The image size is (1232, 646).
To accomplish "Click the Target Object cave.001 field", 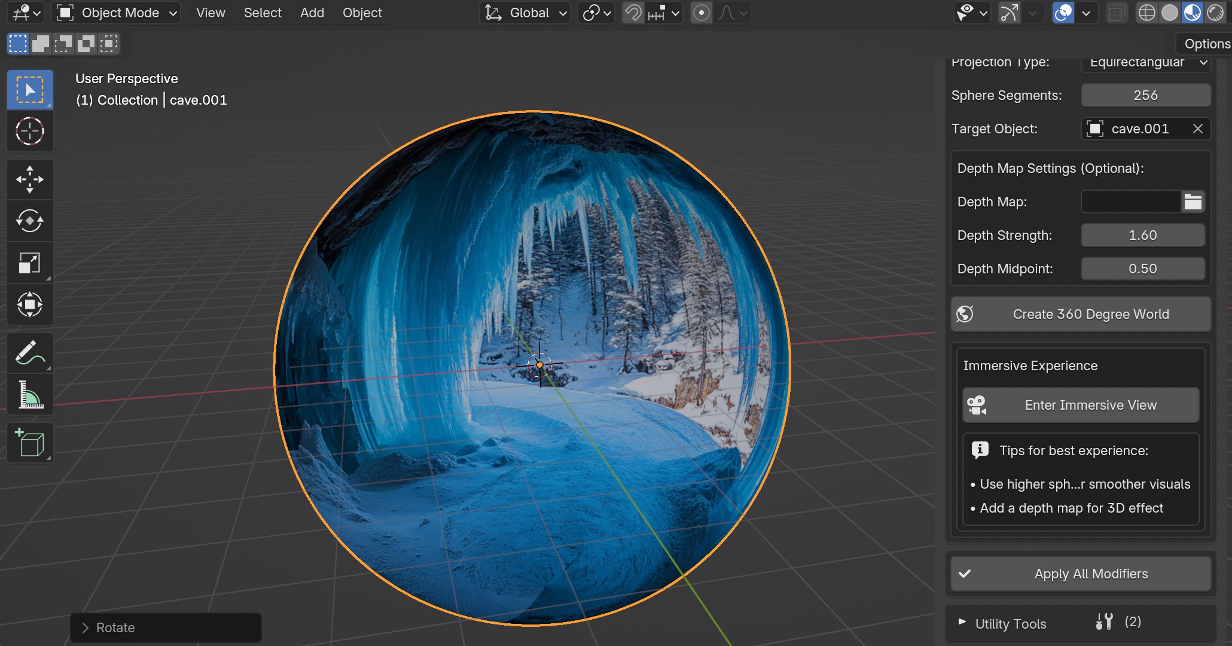I will 1146,129.
